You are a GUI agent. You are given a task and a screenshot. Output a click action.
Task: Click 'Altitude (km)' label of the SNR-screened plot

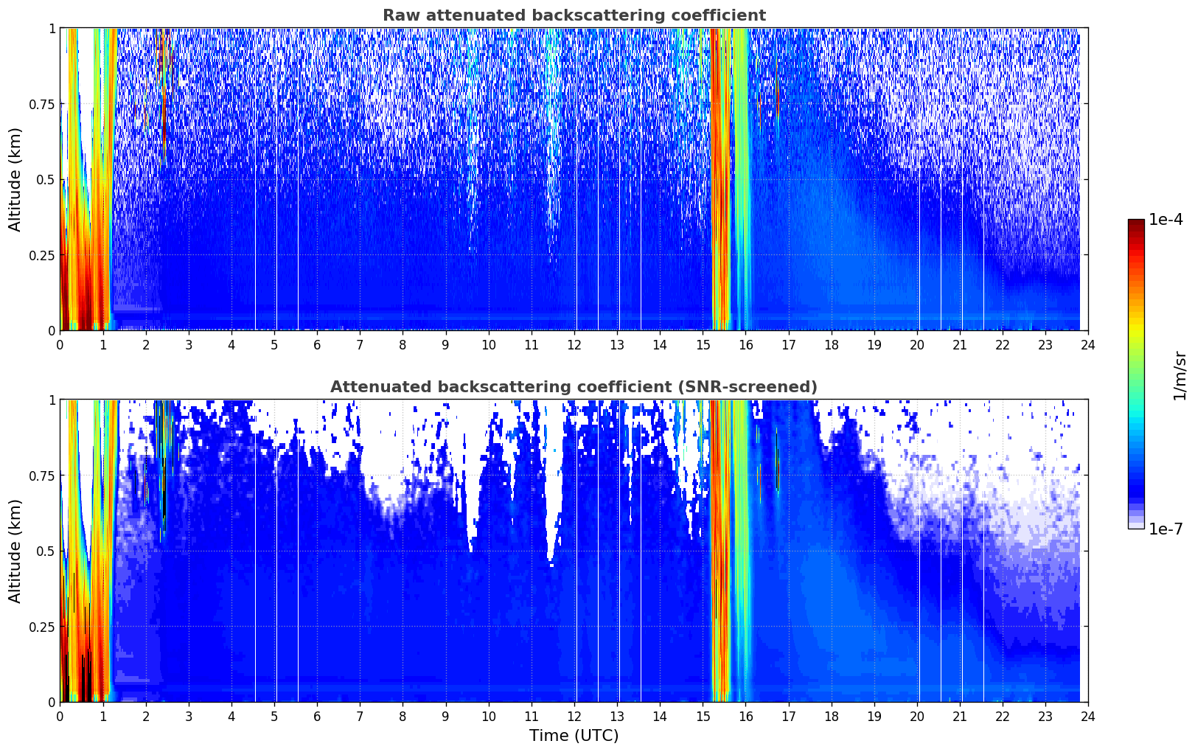[15, 551]
